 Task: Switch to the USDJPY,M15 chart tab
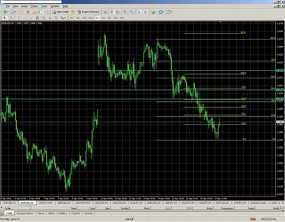pyautogui.click(x=46, y=203)
